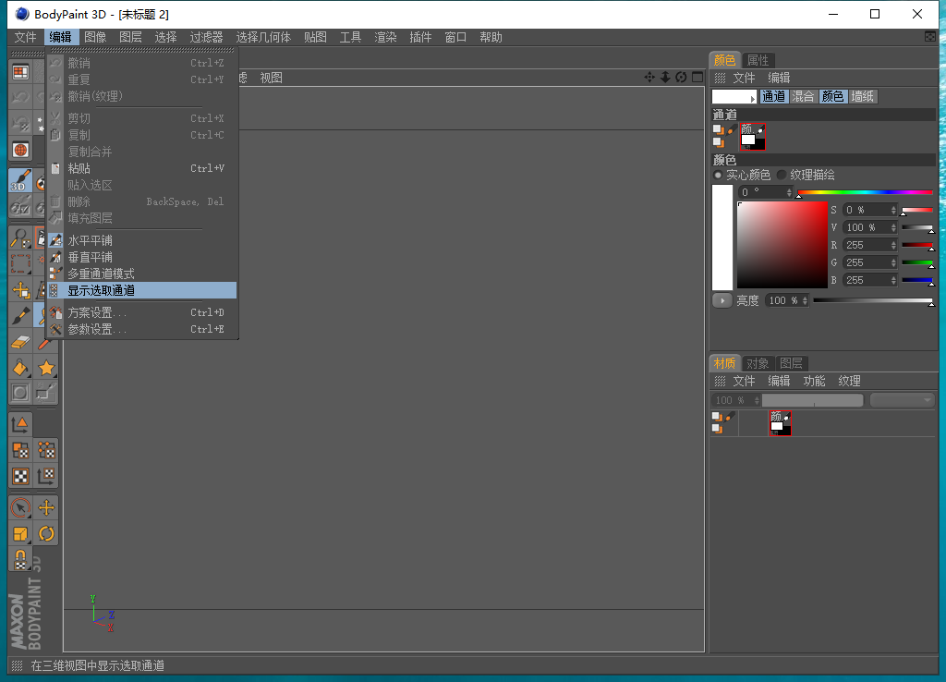Image resolution: width=946 pixels, height=682 pixels.
Task: Select the four-arrow move tool icon
Action: tap(46, 507)
